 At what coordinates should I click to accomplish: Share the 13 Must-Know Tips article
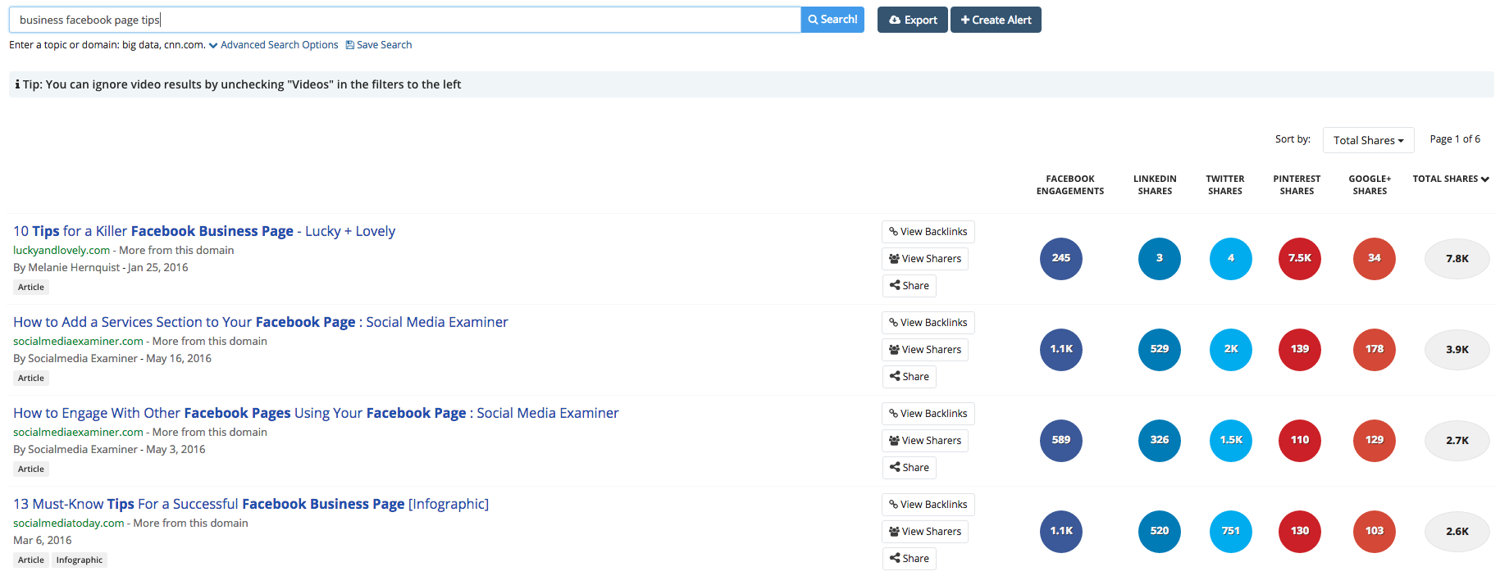pyautogui.click(x=910, y=559)
